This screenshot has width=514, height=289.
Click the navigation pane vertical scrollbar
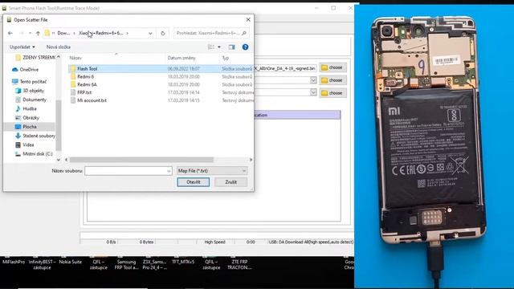coord(59,124)
